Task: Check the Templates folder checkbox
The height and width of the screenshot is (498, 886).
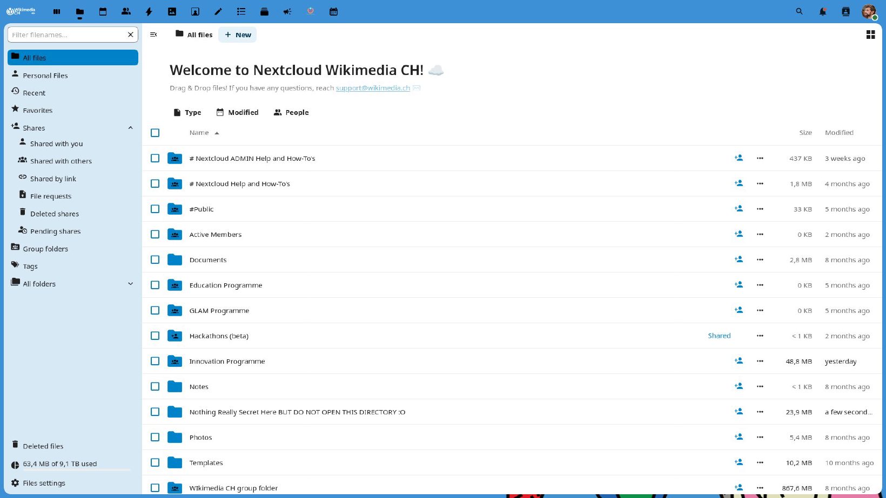Action: pos(155,462)
